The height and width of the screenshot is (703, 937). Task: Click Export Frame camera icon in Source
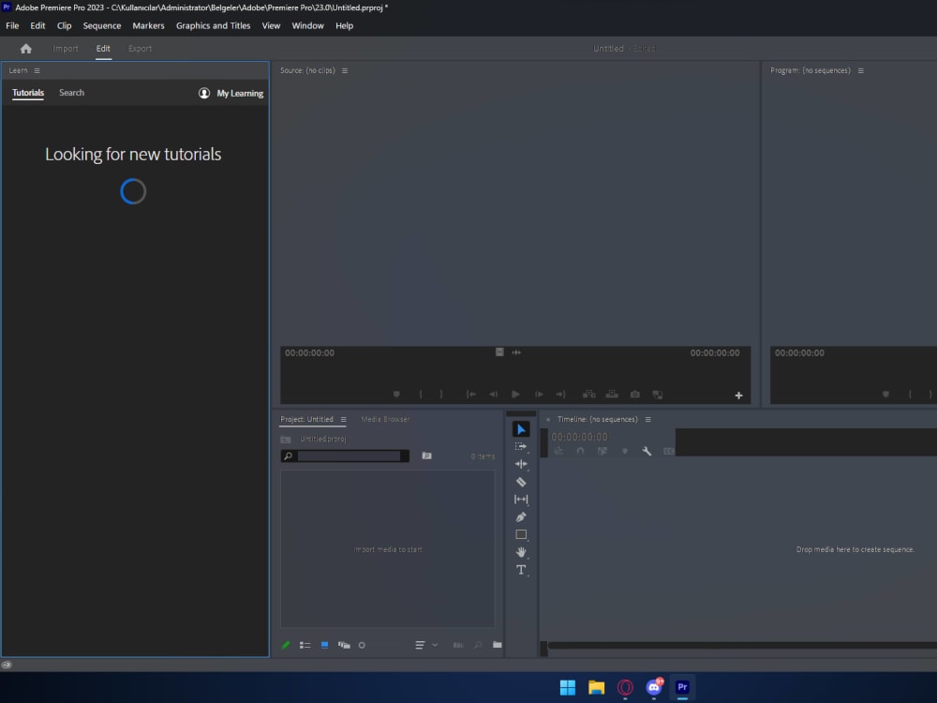(x=635, y=395)
